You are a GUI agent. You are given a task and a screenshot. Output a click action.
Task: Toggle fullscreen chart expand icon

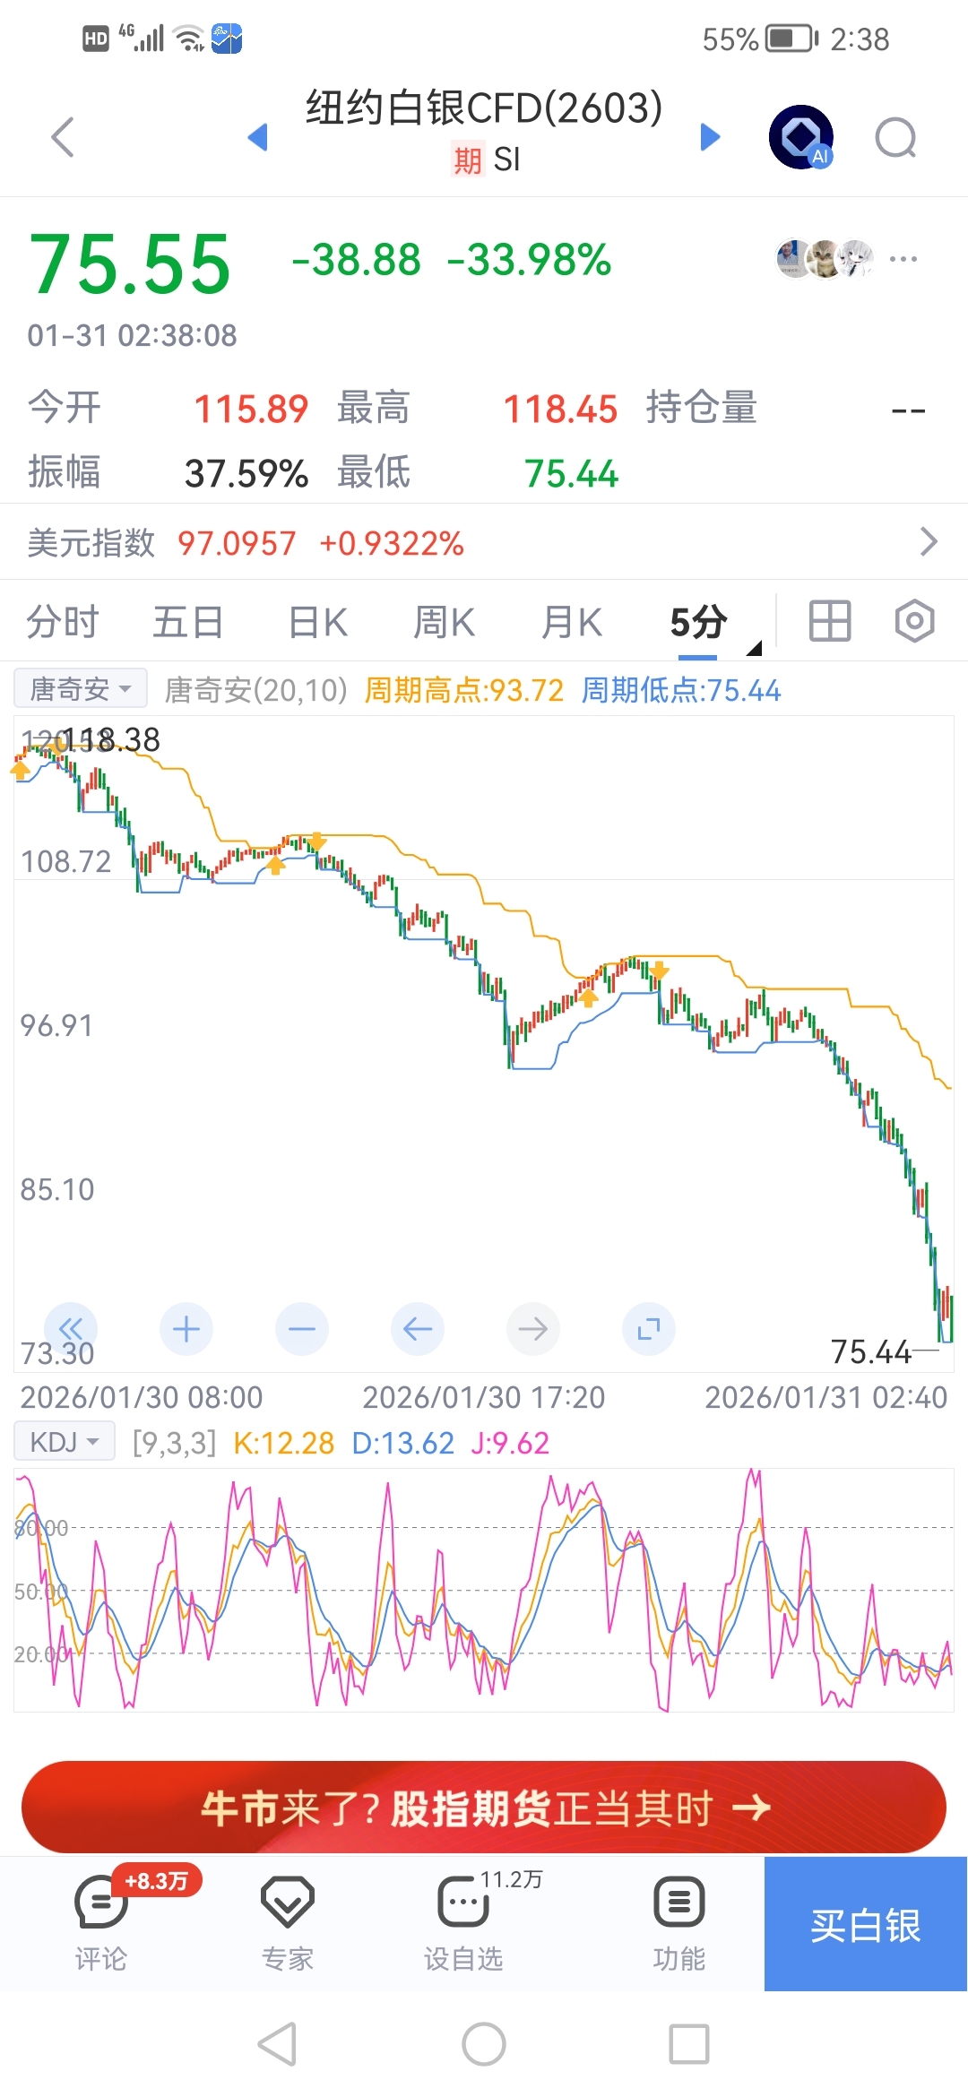649,1329
